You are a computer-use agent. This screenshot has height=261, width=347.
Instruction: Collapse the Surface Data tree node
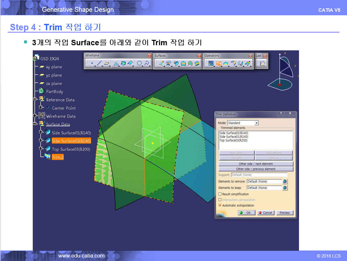click(x=35, y=124)
